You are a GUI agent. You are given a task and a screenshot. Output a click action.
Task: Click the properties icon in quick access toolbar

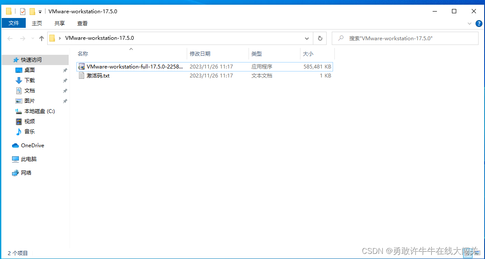click(22, 12)
